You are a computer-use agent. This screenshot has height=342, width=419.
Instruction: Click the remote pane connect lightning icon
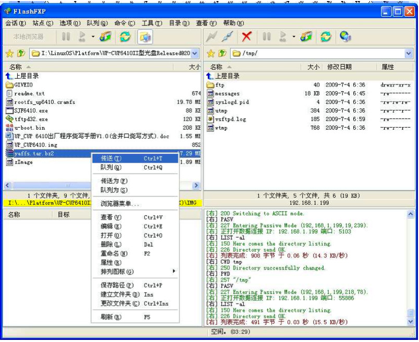[212, 36]
